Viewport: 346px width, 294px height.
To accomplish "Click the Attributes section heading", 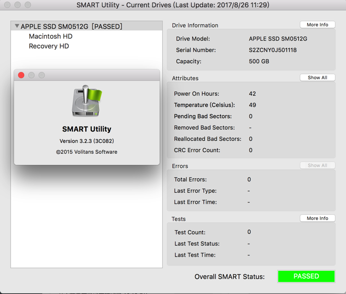I will [185, 78].
